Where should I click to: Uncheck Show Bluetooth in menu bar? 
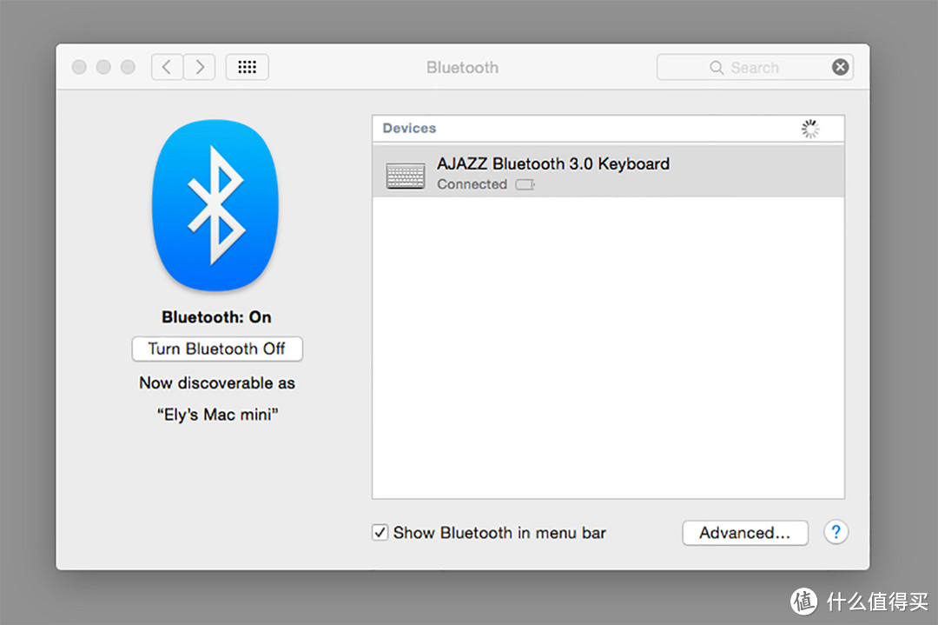pos(380,532)
